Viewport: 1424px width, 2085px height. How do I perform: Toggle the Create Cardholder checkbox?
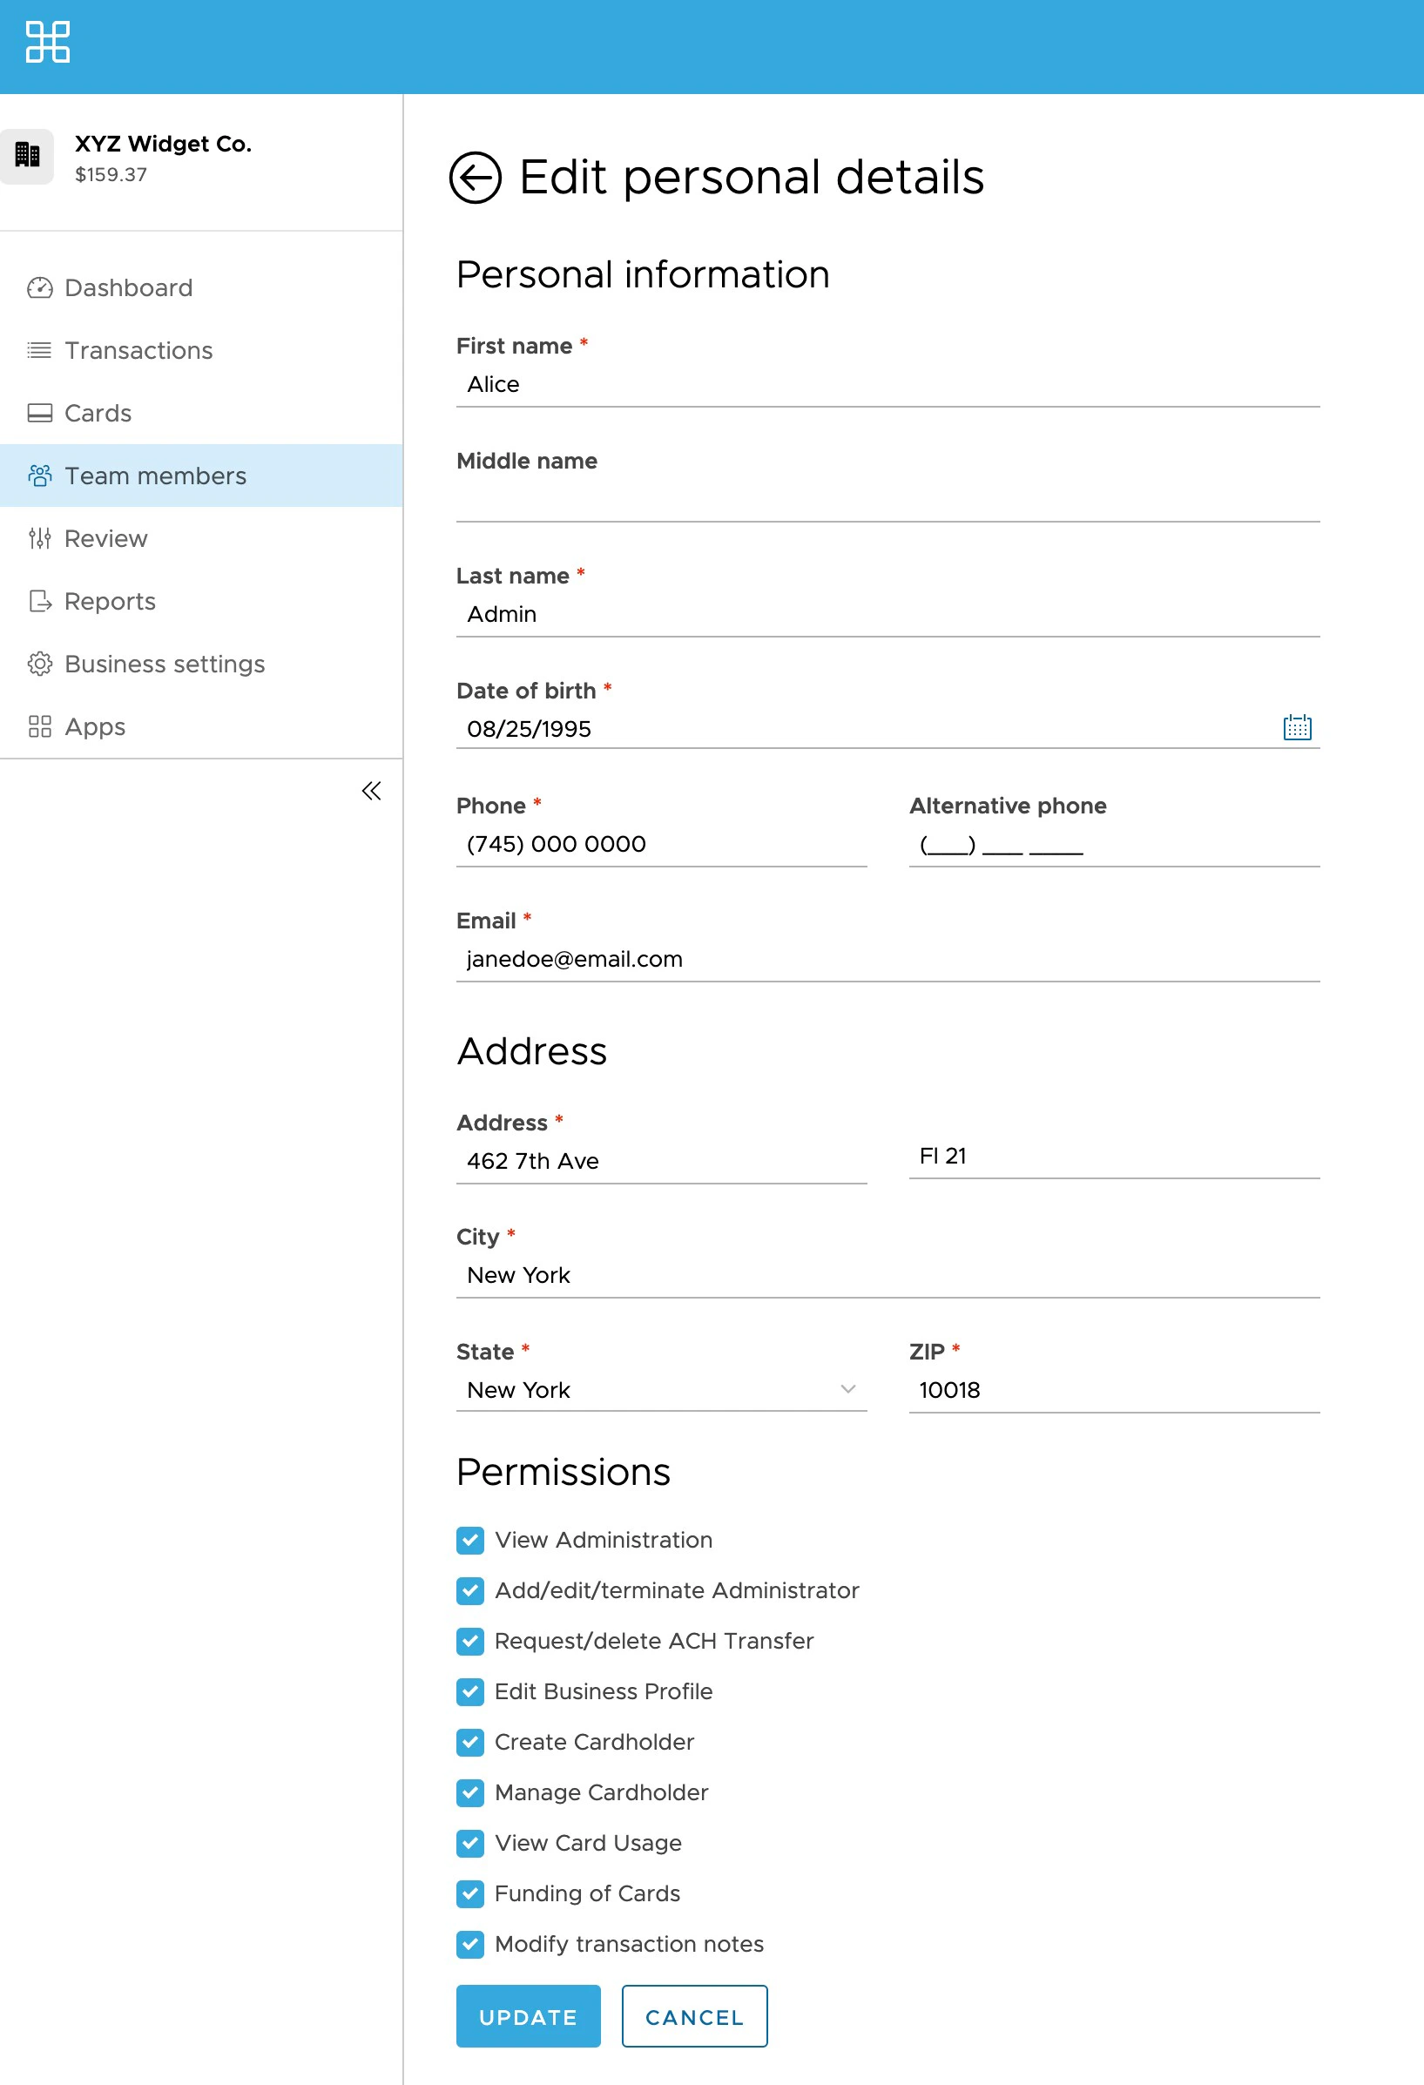[x=470, y=1742]
